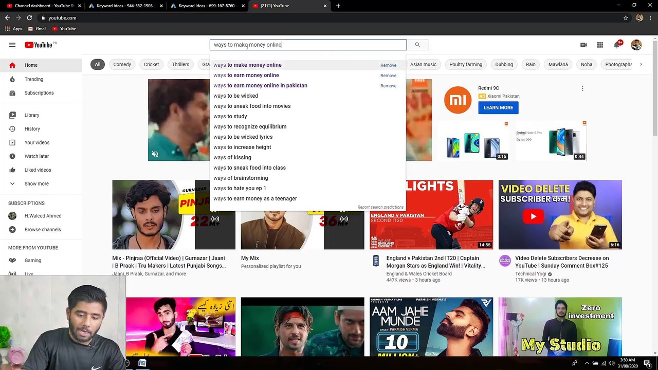Screen dimensions: 658x370
Task: Open Trending in the sidebar
Action: (41, 79)
